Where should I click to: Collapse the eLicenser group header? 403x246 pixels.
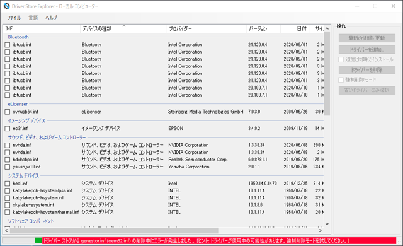[x=18, y=104]
